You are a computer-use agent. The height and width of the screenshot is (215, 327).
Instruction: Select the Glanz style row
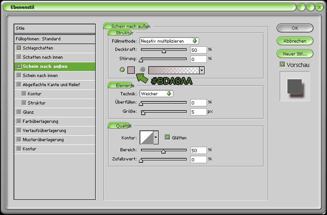[x=55, y=112]
